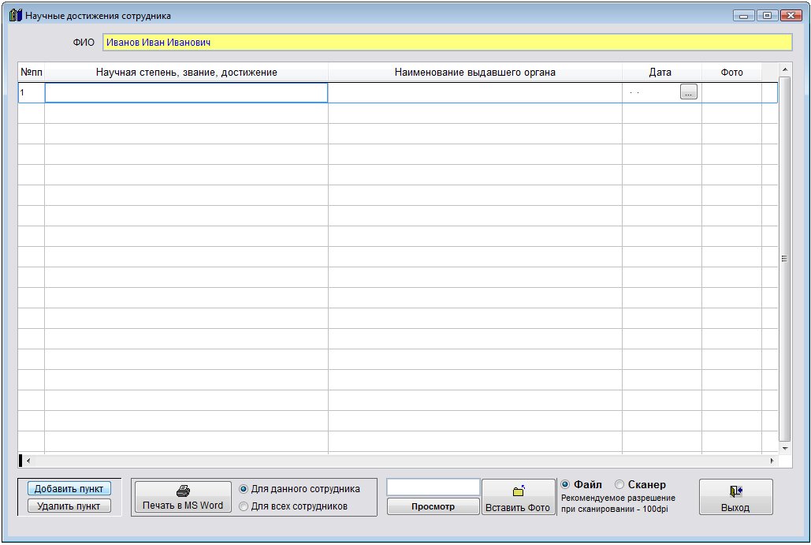Screen dimensions: 811x545
Task: Click the ФИО field with Иванов Иван Иванович
Action: tap(448, 43)
